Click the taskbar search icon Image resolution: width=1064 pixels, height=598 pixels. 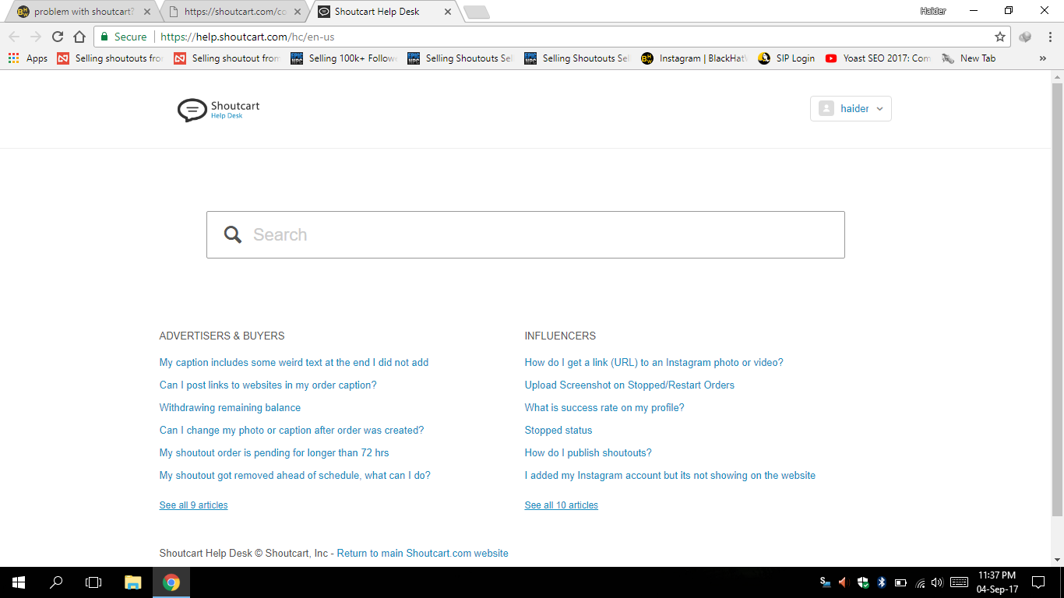pyautogui.click(x=56, y=582)
